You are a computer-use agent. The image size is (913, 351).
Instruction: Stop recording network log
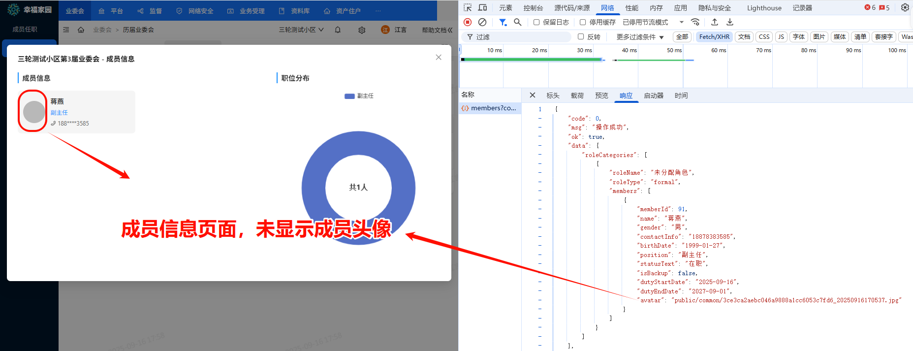pos(468,22)
